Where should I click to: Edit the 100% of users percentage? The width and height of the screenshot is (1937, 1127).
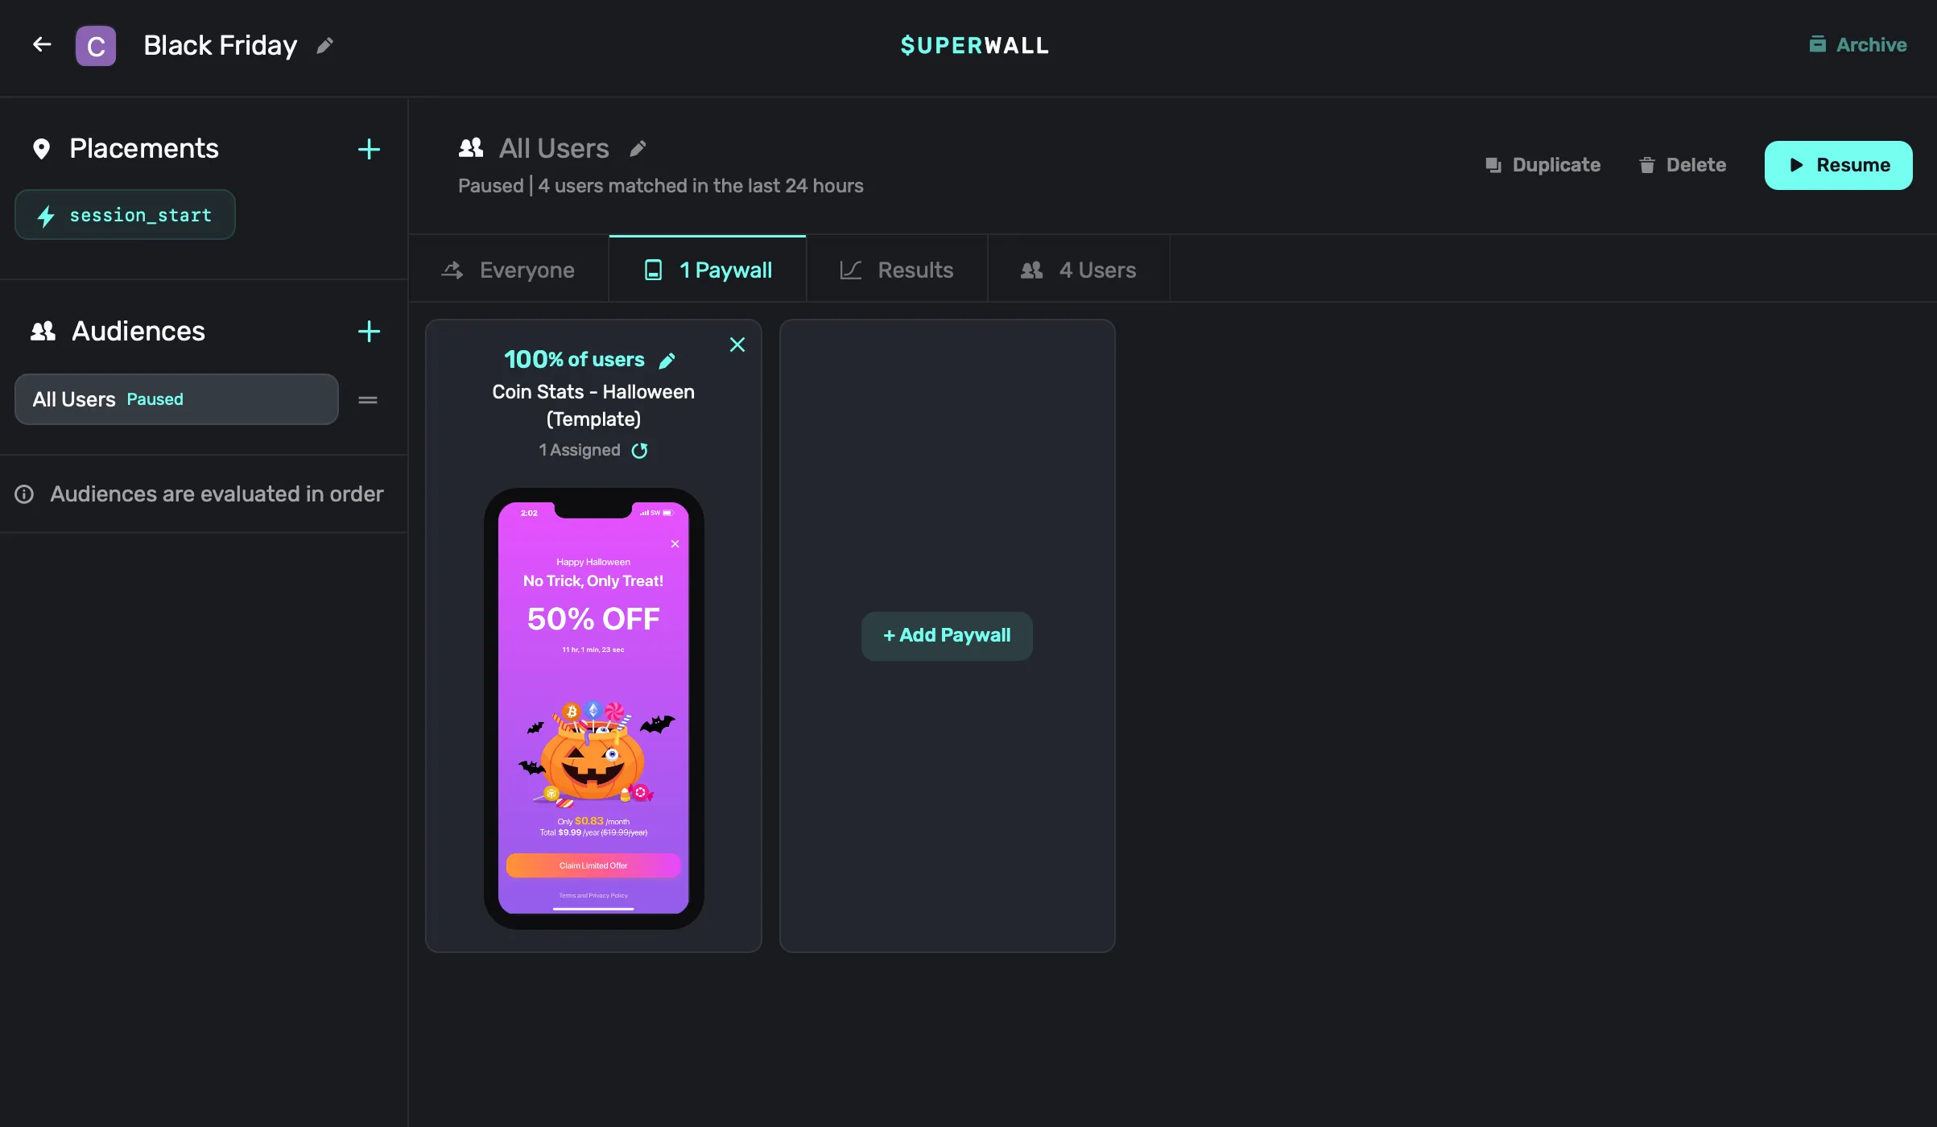(667, 360)
